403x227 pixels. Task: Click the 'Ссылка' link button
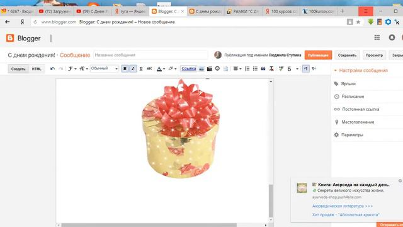click(x=189, y=69)
